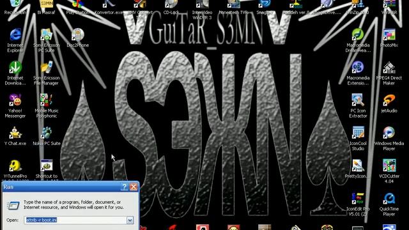The image size is (409, 230).
Task: Select the ImageDrive shortcut
Action: (x=327, y=6)
